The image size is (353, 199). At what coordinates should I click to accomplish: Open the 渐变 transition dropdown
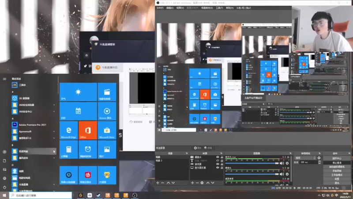(305, 158)
